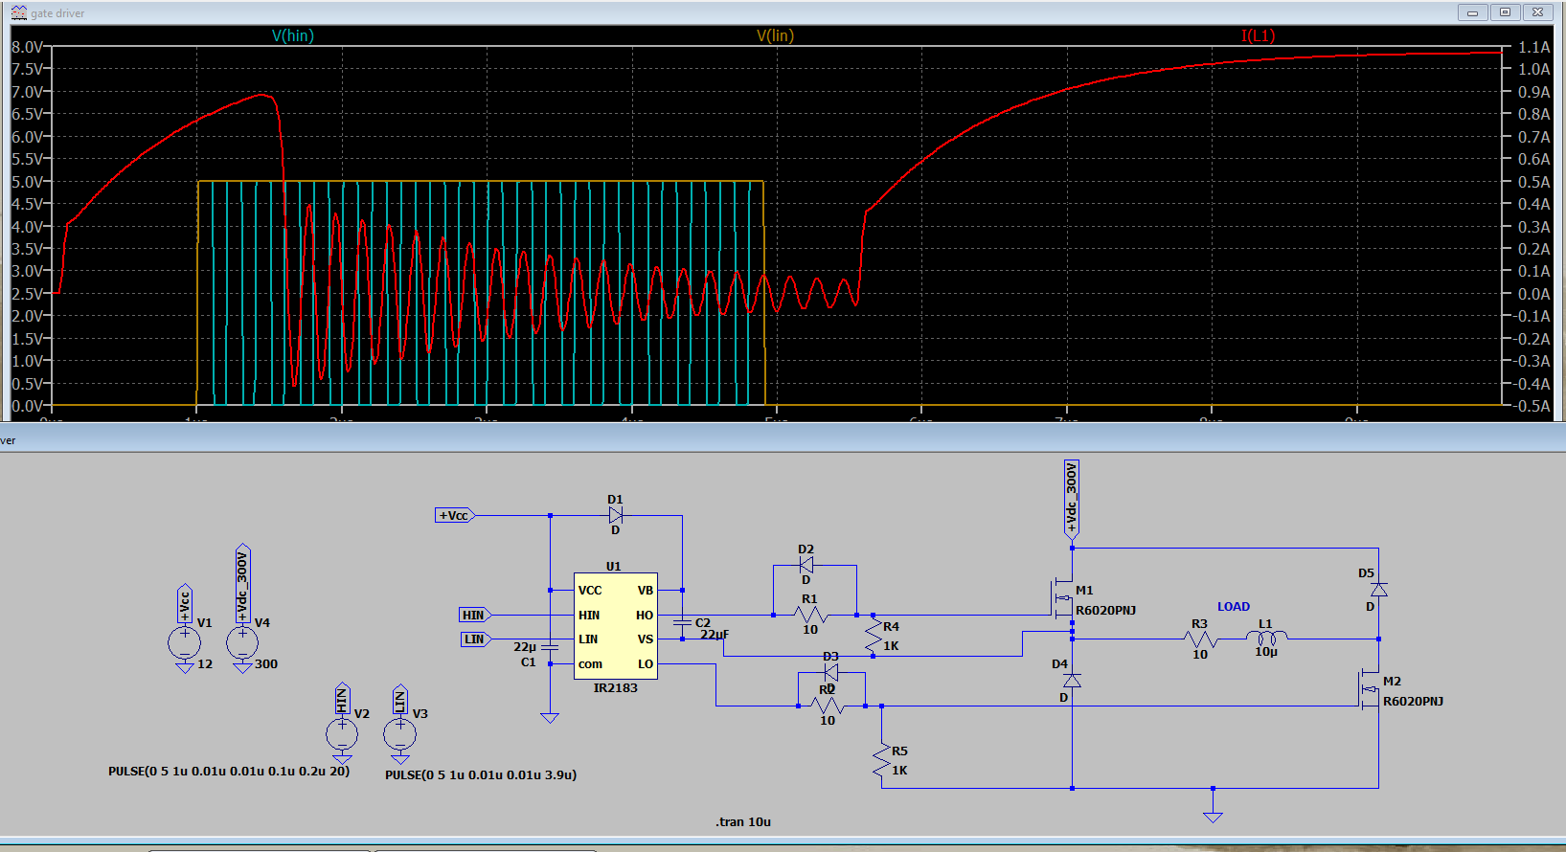Select bootstrap capacitor C2 symbol
The width and height of the screenshot is (1566, 852).
(x=682, y=623)
